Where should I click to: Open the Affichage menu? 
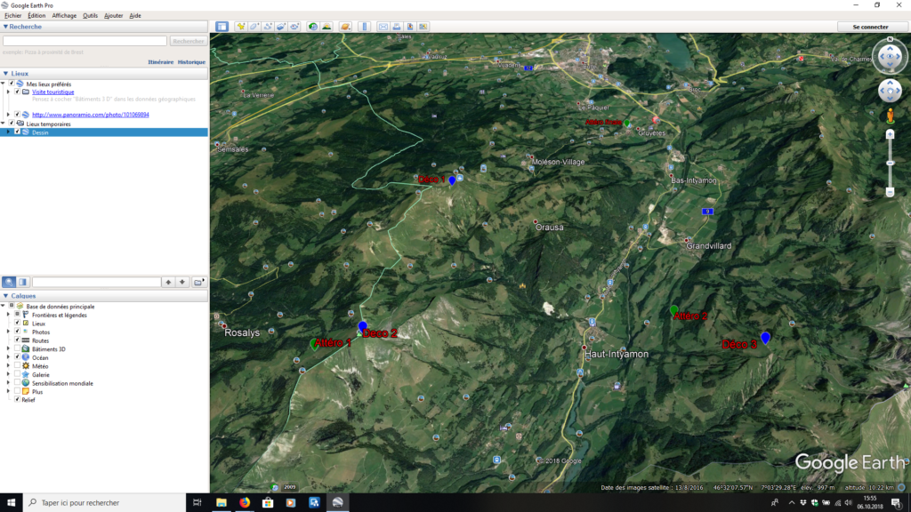[64, 15]
